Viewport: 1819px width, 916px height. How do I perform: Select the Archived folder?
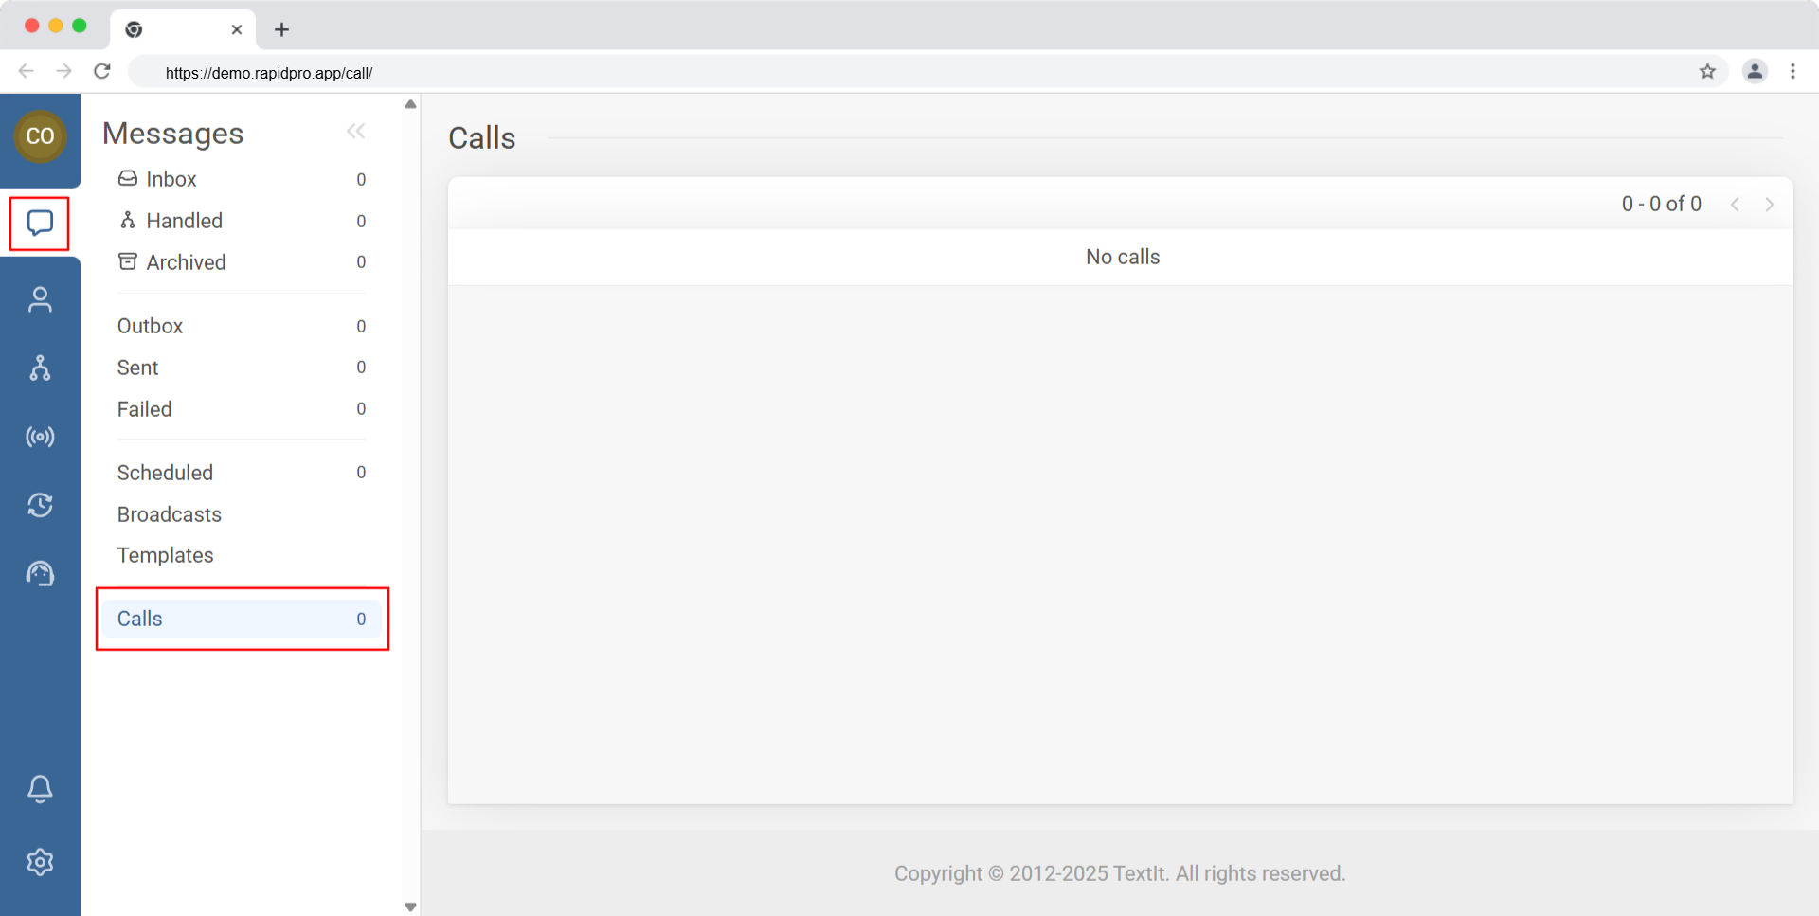point(186,262)
